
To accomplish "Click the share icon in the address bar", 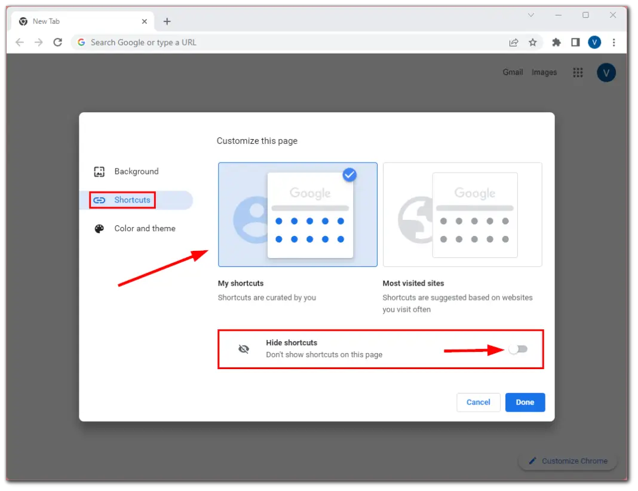I will pyautogui.click(x=514, y=42).
